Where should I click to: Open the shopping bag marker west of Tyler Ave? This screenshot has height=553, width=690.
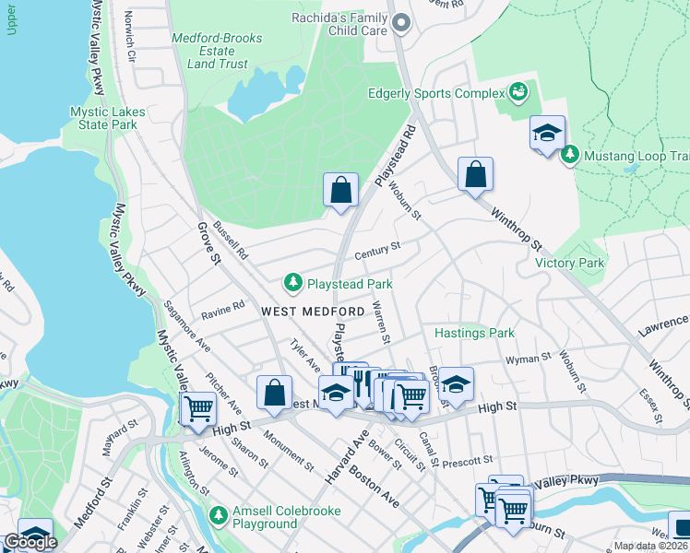pyautogui.click(x=274, y=394)
